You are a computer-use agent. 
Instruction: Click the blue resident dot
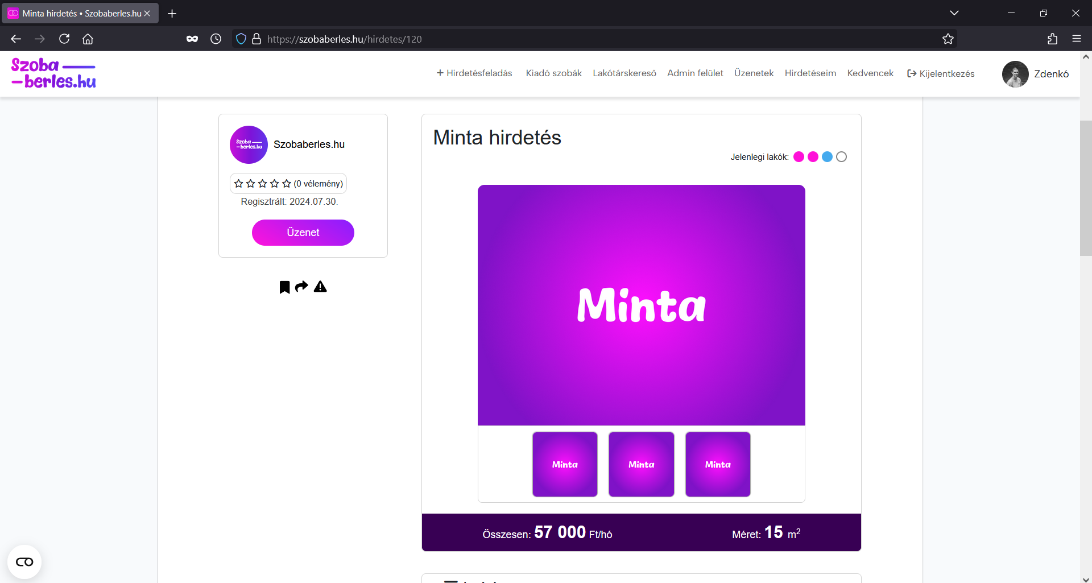[827, 157]
